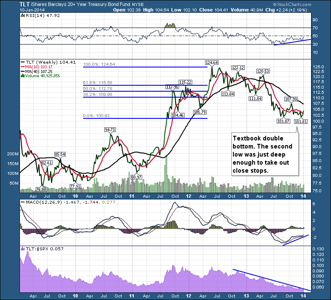Click the 101.87 first bottom price label
This screenshot has height=300, width=331.
(x=283, y=121)
